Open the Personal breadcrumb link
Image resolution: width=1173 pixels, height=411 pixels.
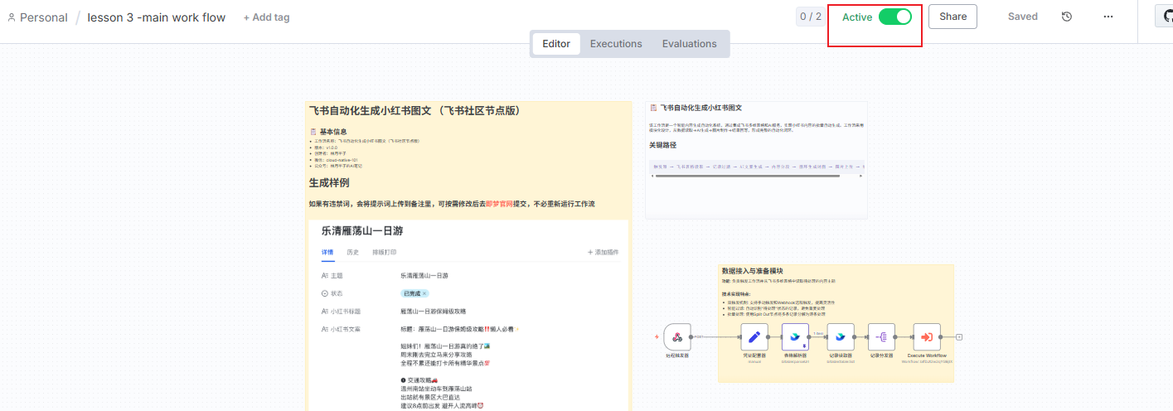pos(43,17)
